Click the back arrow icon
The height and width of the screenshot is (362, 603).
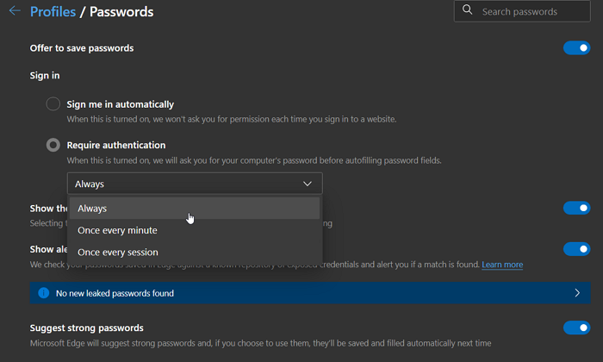(x=15, y=10)
